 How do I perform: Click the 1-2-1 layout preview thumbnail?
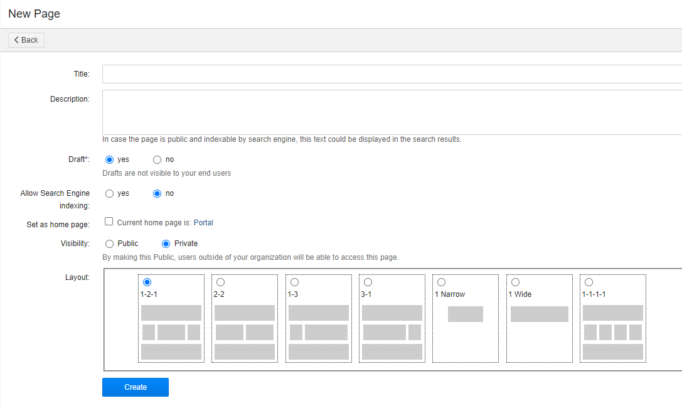tap(171, 332)
